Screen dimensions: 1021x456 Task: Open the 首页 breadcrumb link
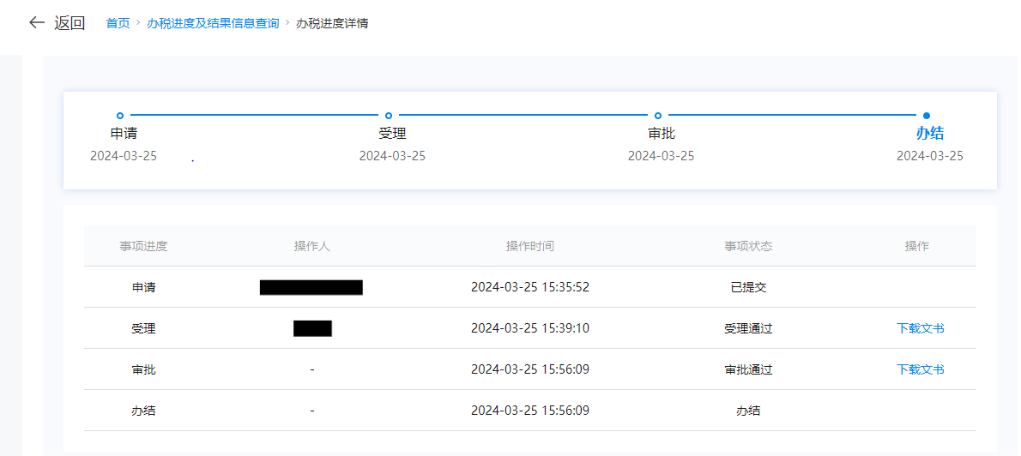[x=118, y=23]
